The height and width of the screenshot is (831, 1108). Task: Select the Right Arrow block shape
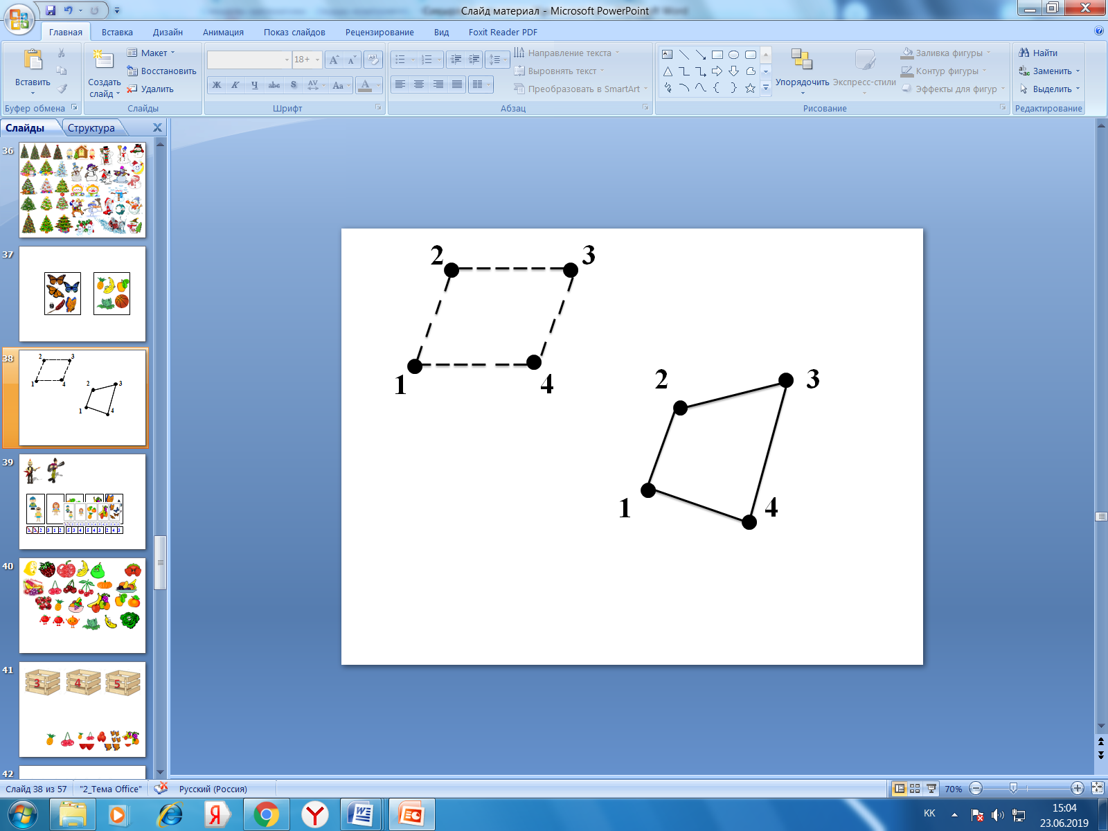[x=717, y=71]
